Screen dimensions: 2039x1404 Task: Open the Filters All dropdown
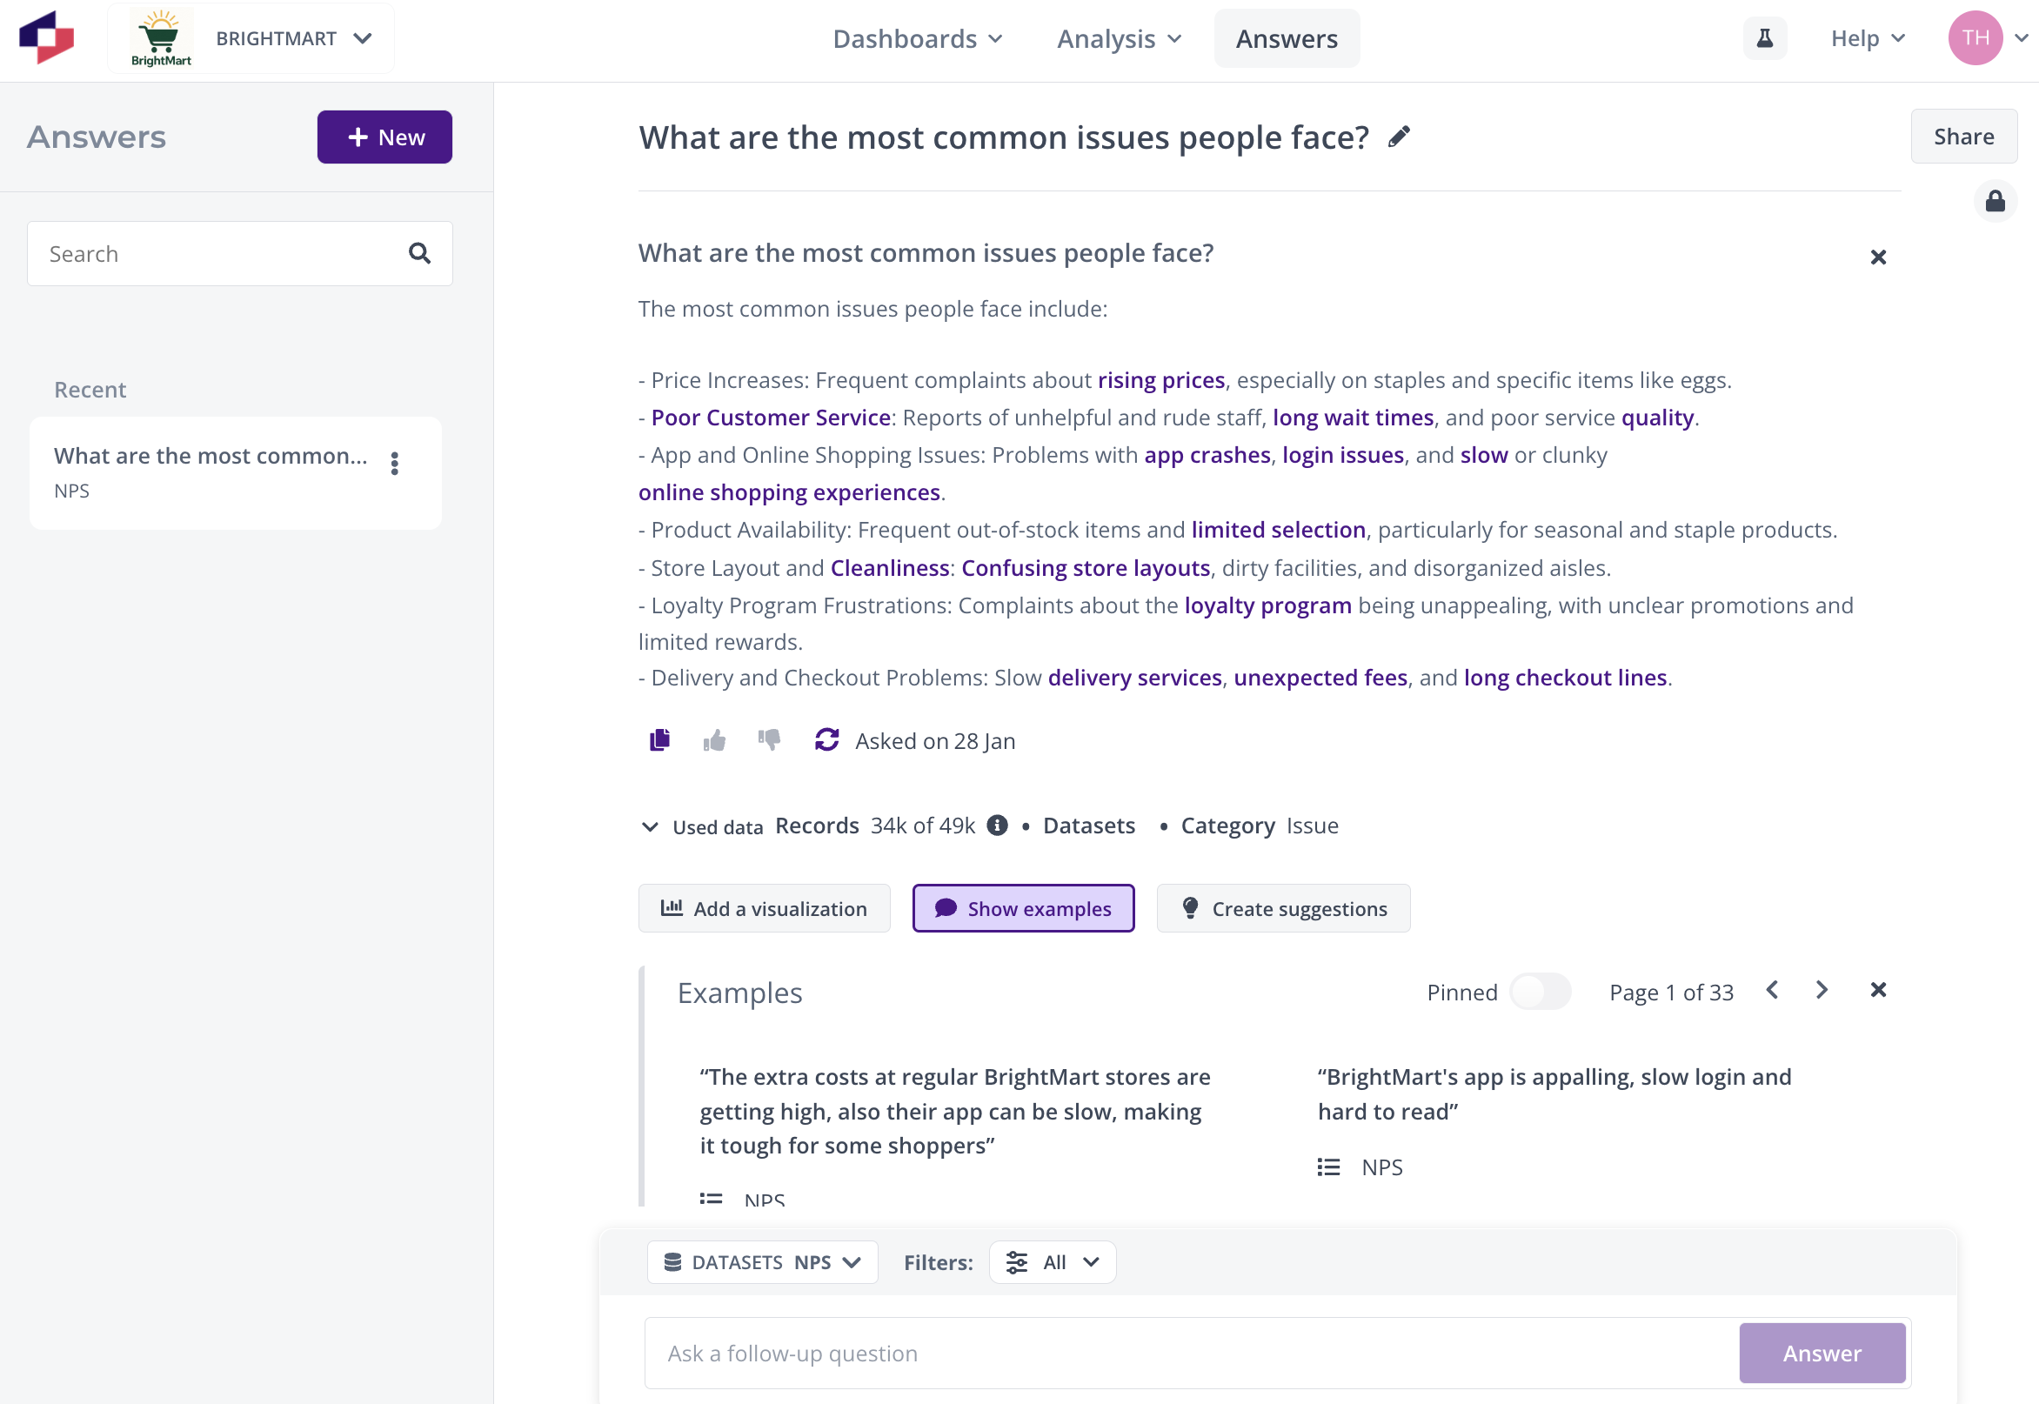[x=1052, y=1262]
